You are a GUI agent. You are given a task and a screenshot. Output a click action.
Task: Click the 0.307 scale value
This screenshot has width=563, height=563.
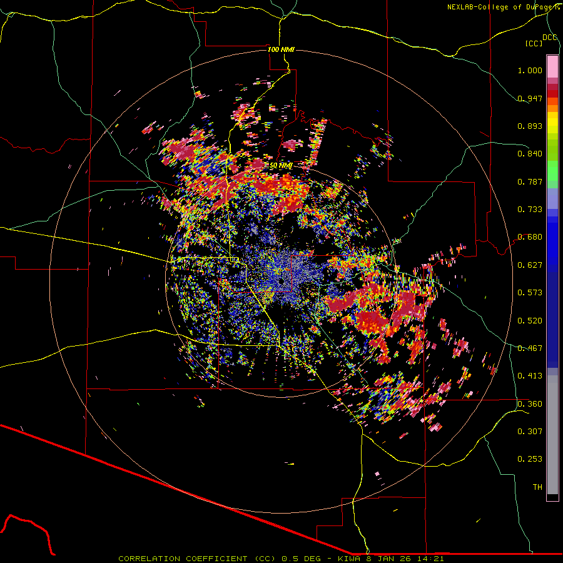(530, 432)
